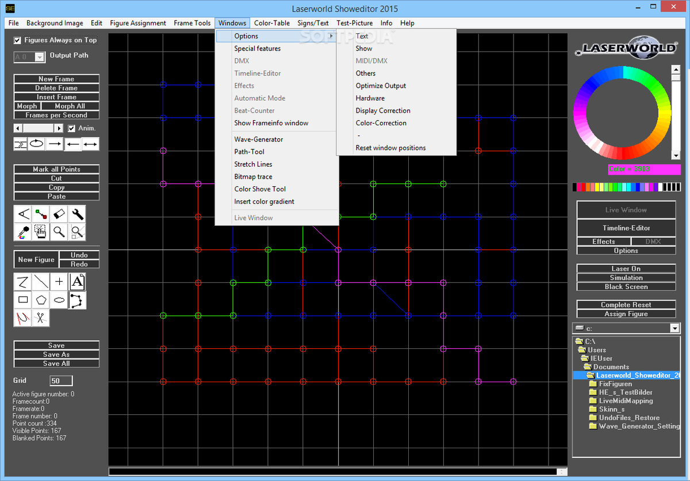The height and width of the screenshot is (481, 690).
Task: Open the Color-Table menu
Action: [272, 23]
